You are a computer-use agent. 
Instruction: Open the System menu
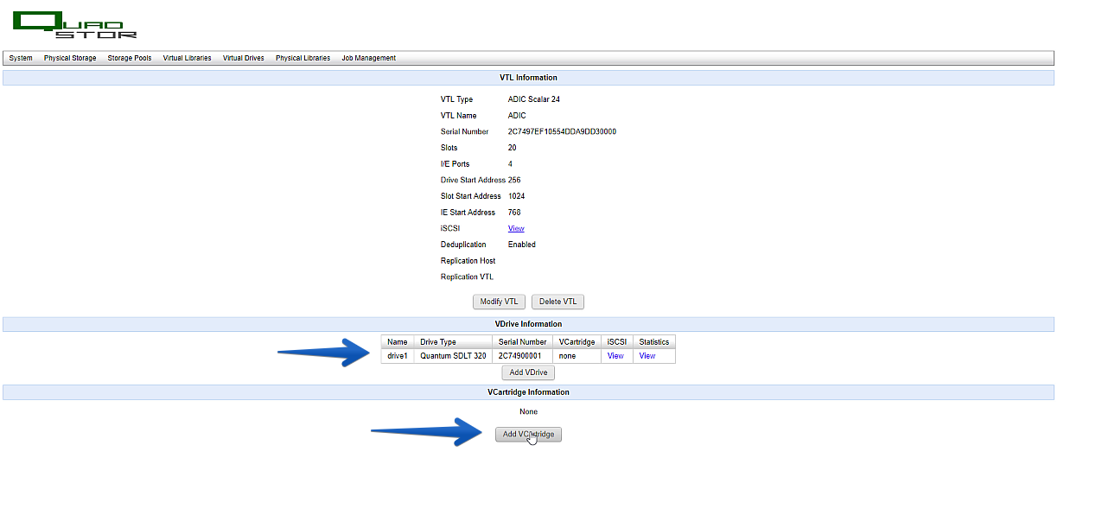[x=21, y=58]
